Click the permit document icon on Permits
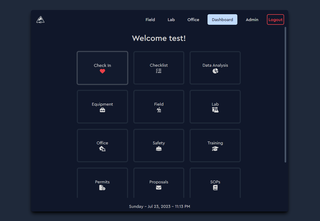 (x=102, y=188)
